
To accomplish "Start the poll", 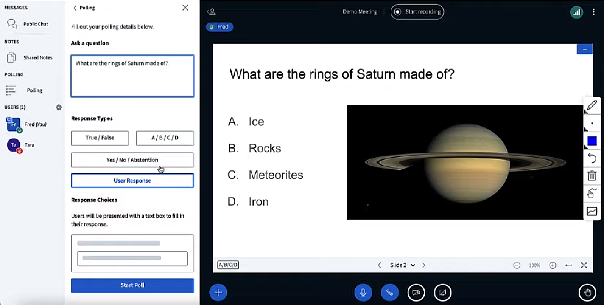I will click(x=132, y=285).
